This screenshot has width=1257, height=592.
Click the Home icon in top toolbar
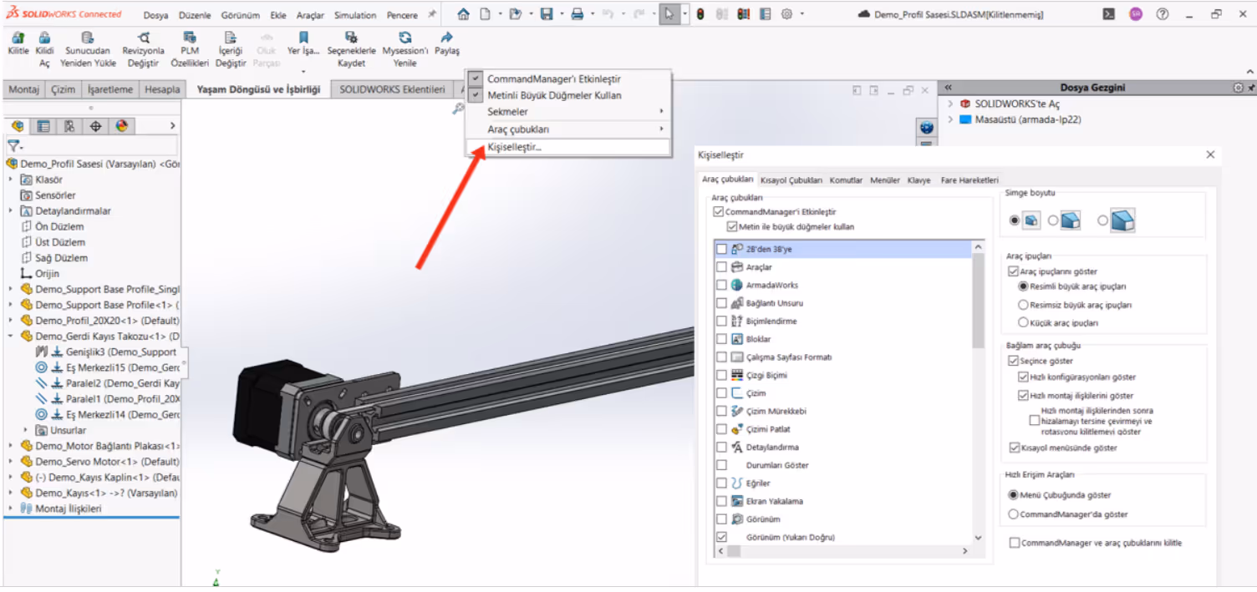click(x=464, y=14)
